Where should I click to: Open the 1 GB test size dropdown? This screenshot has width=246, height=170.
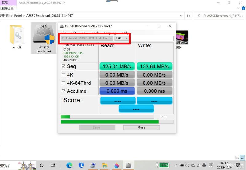pos(122,38)
